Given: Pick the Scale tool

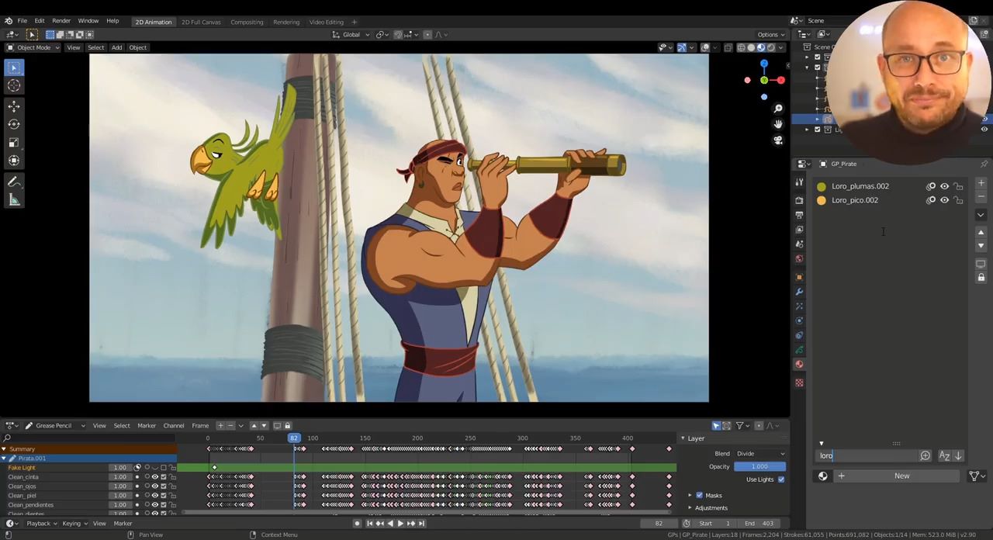Looking at the screenshot, I should coord(13,143).
